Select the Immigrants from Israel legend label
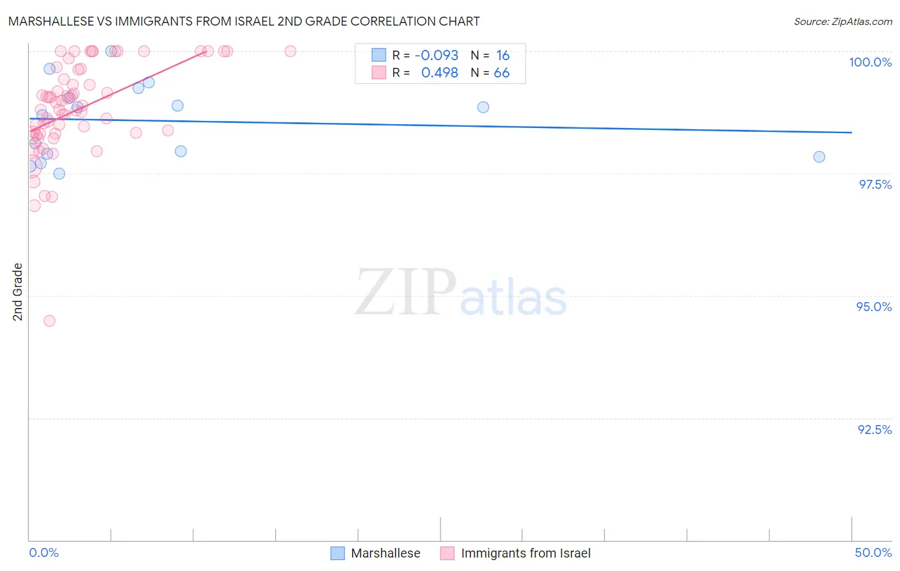Image resolution: width=900 pixels, height=571 pixels. click(526, 553)
